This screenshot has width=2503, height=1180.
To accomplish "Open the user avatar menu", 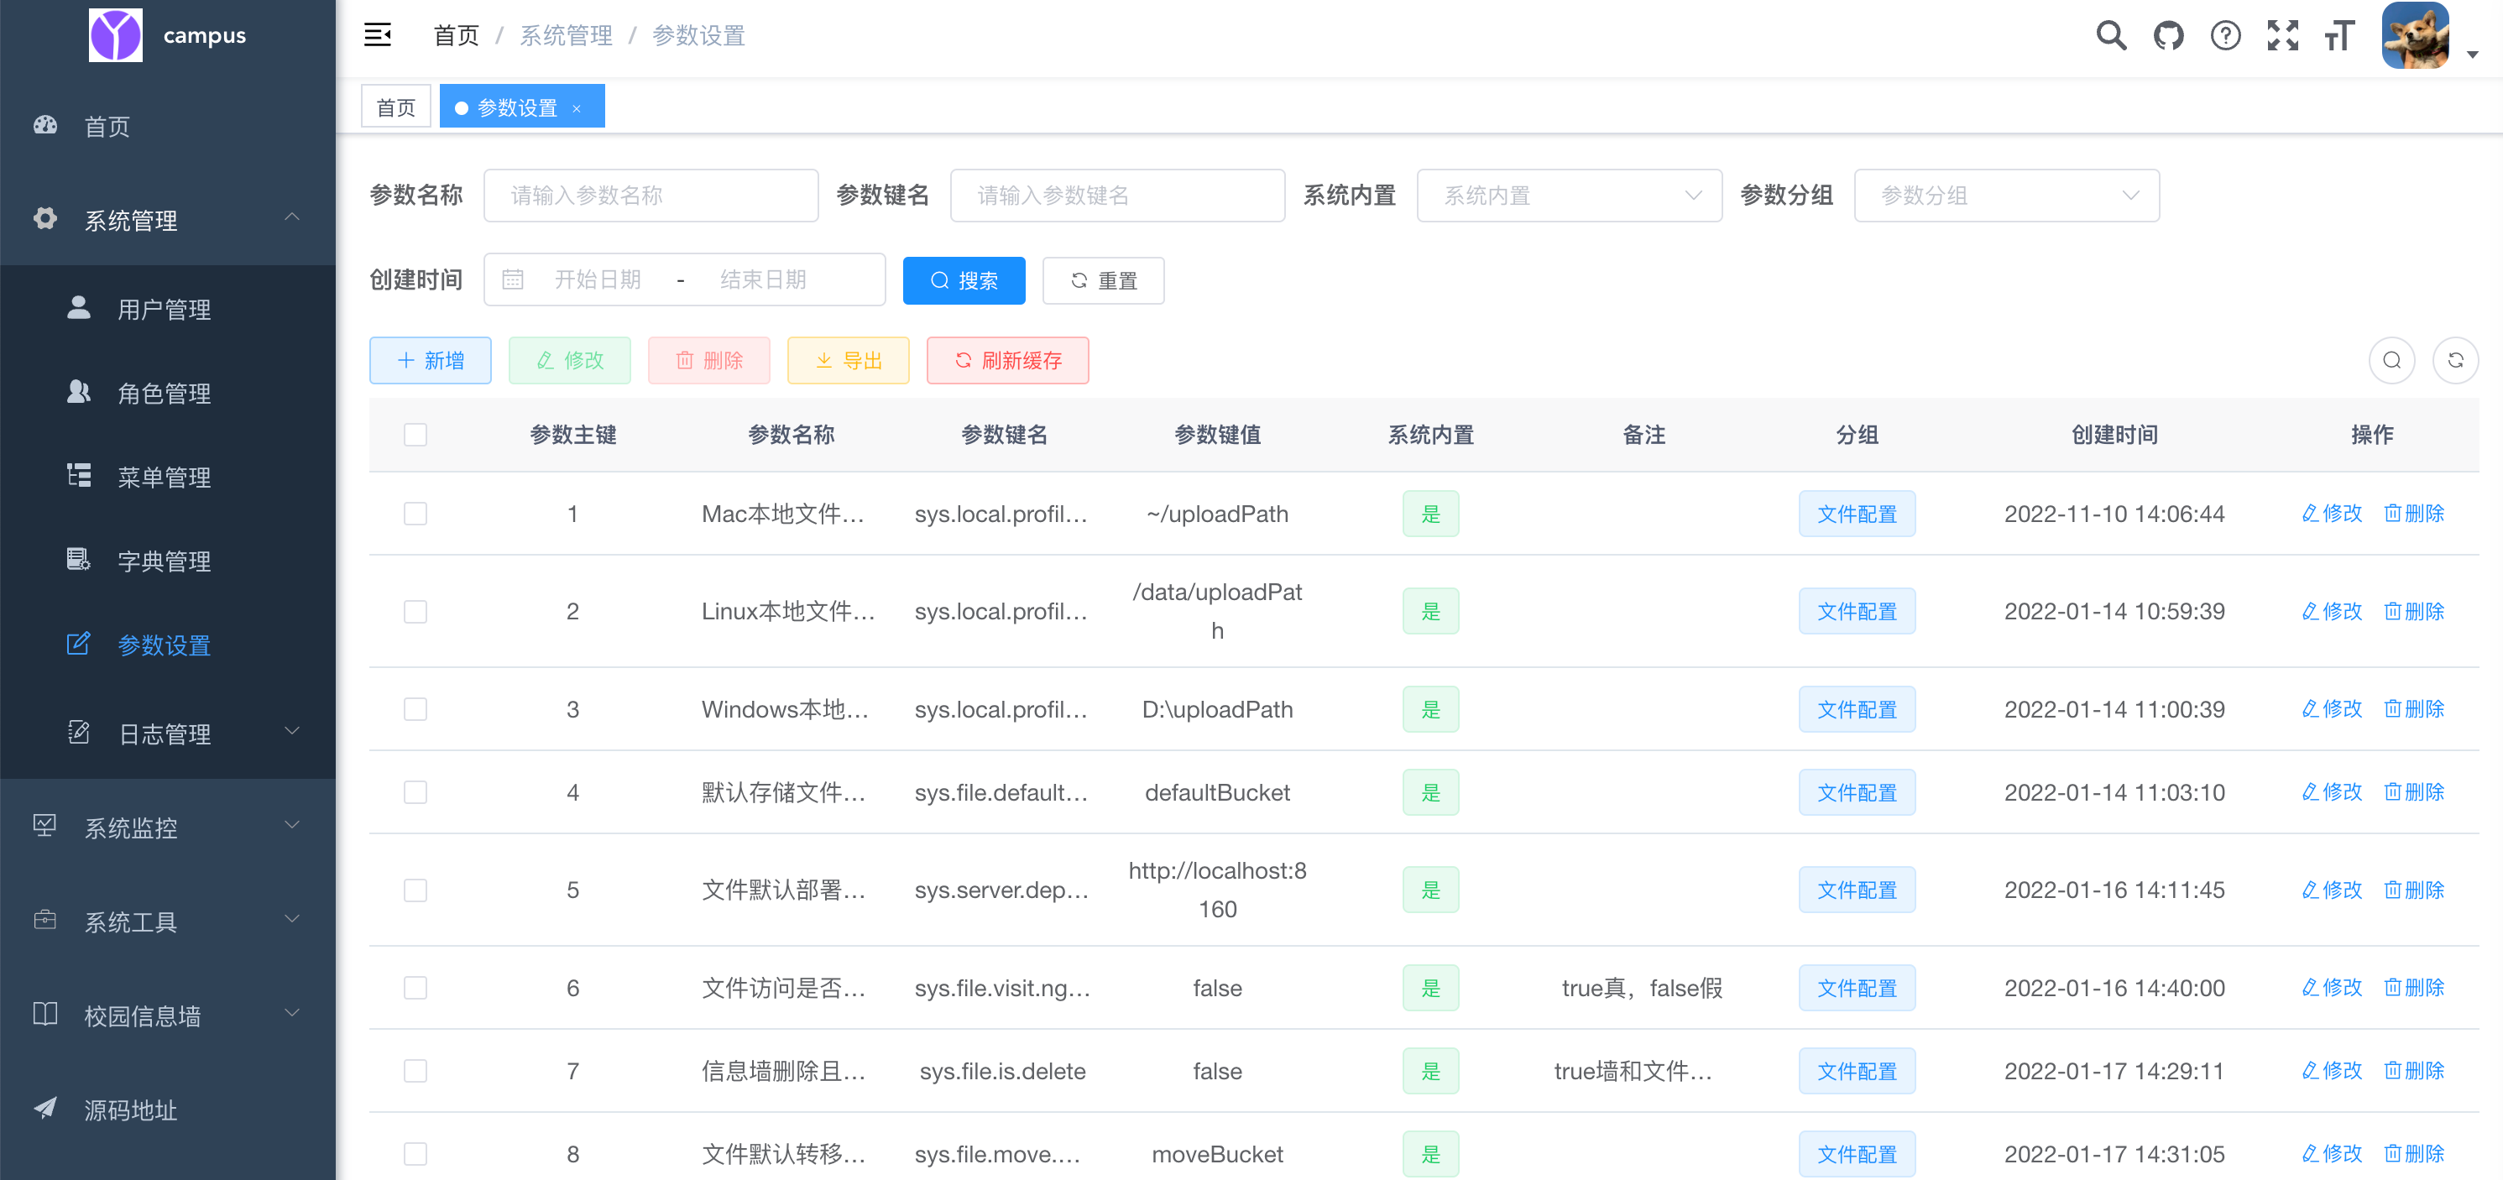I will tap(2416, 36).
